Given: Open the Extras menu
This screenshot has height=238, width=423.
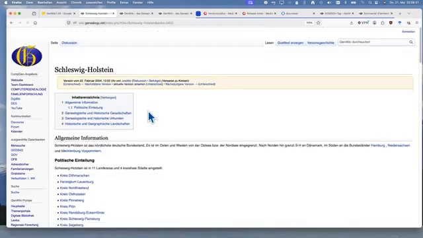Looking at the screenshot, I should pos(124,3).
